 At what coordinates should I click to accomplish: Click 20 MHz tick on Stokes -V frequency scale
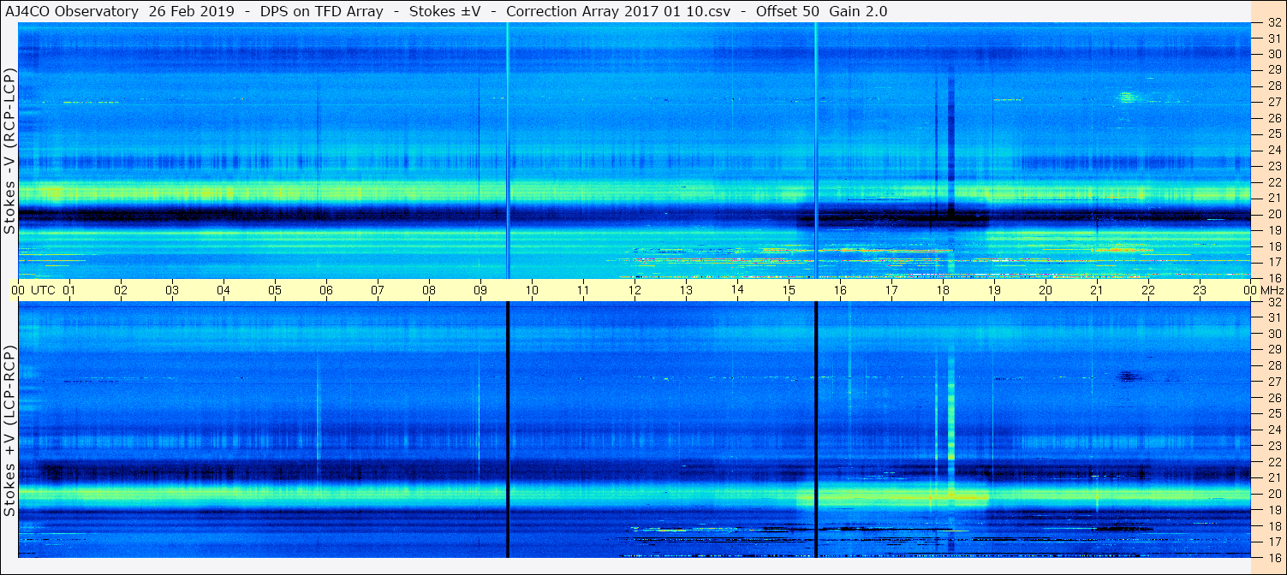[x=1273, y=214]
